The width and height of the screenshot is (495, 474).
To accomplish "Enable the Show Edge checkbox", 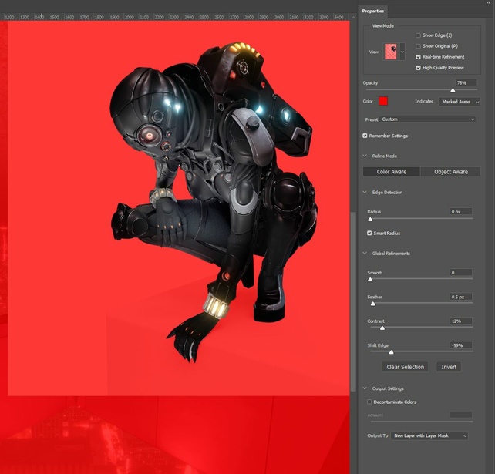I will (419, 35).
